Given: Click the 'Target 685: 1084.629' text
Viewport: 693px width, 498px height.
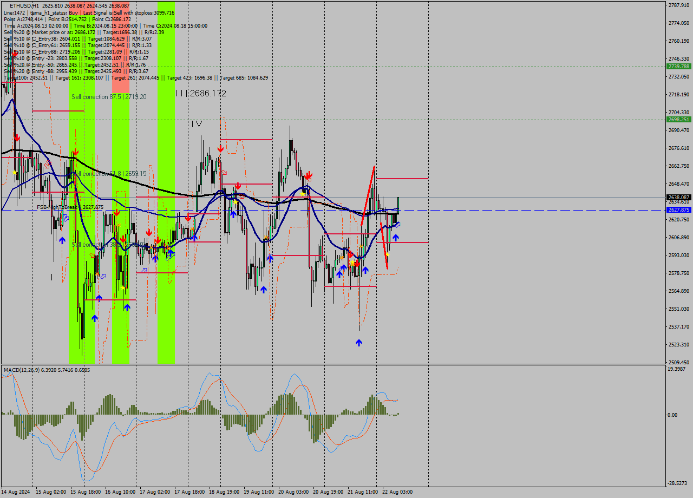Looking at the screenshot, I should (244, 77).
